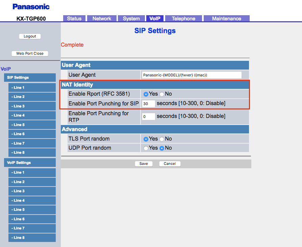Viewport: 302px width, 247px height.
Task: Open SIP Settings in the sidebar
Action: (30, 77)
